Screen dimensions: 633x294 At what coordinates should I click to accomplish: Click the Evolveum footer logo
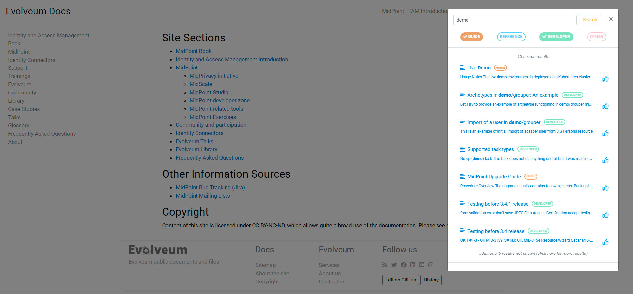[x=158, y=250]
